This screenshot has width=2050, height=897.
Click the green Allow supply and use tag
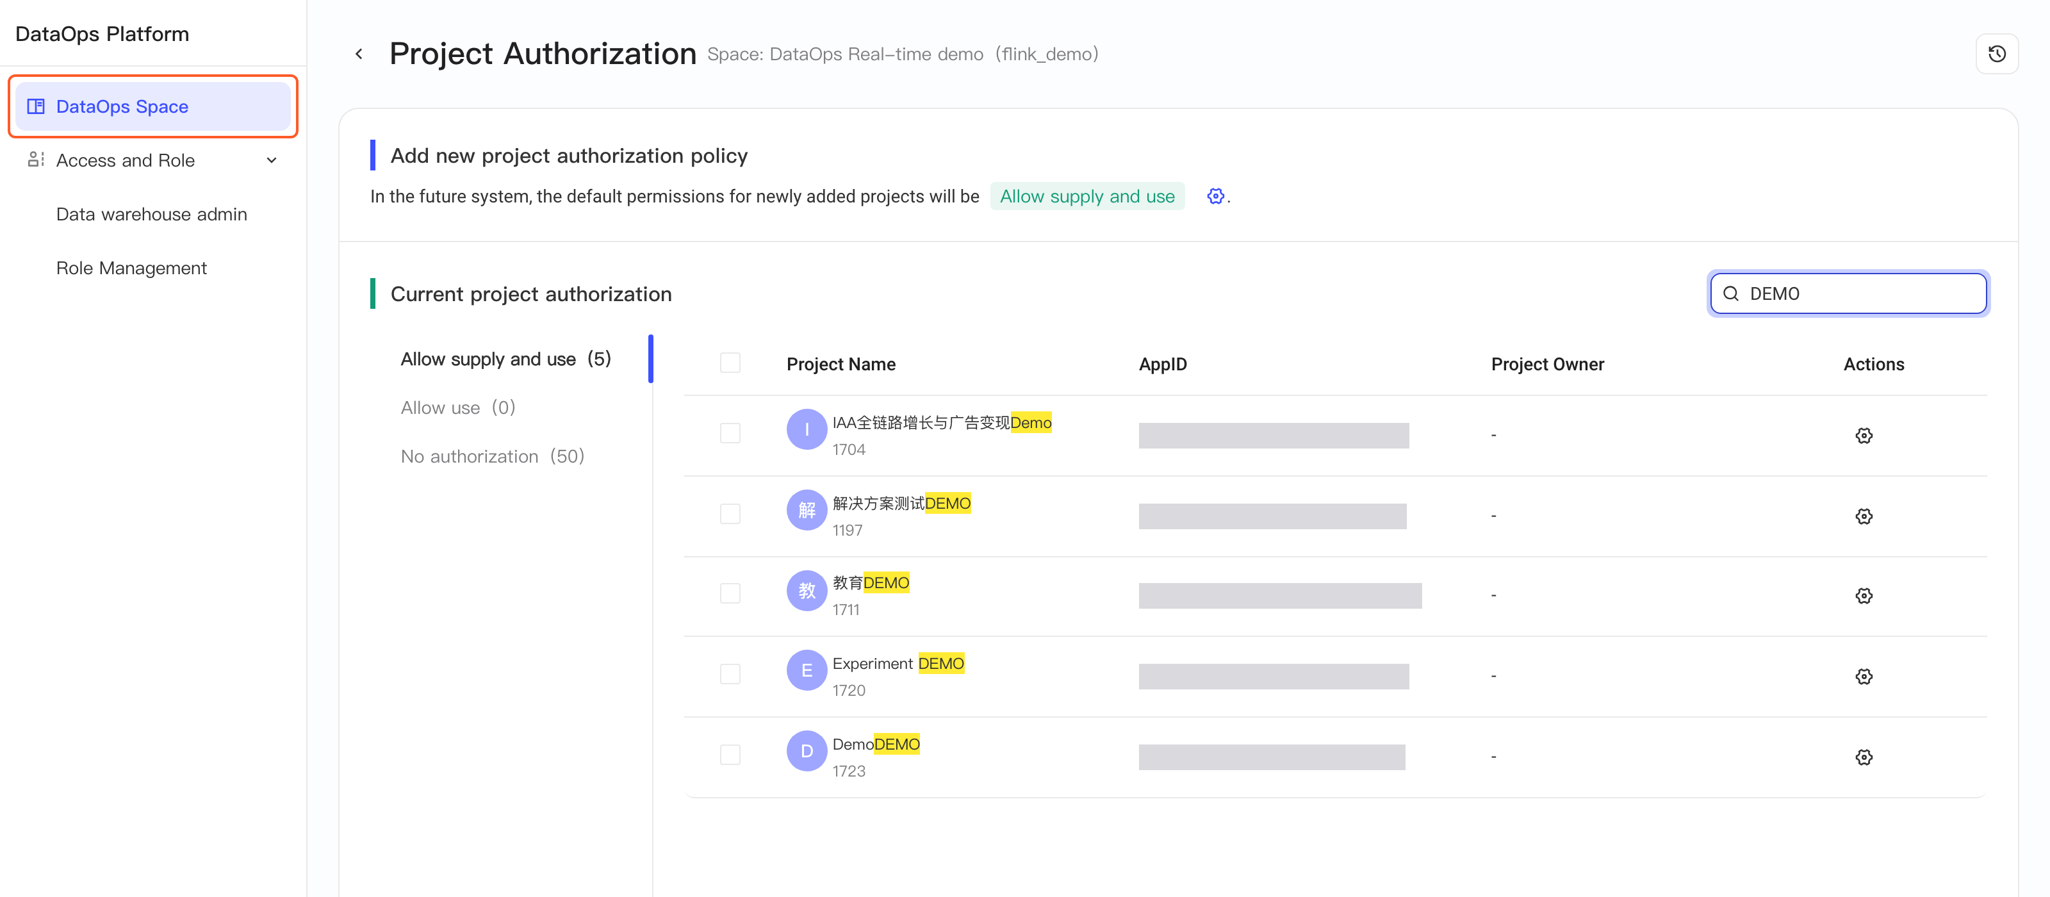click(1087, 196)
